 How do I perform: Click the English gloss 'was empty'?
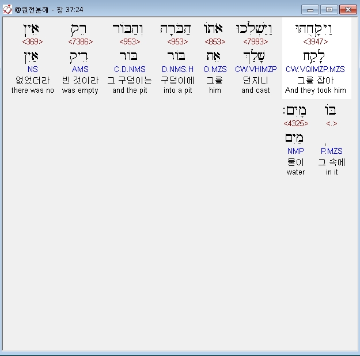80,90
